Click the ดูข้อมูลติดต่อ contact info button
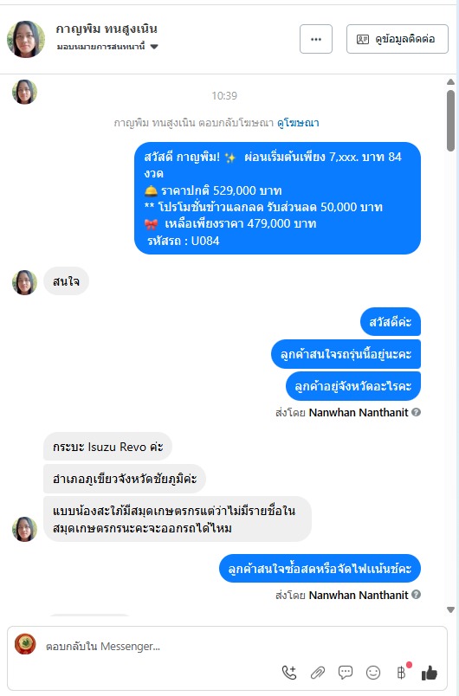This screenshot has width=459, height=696. (x=398, y=39)
